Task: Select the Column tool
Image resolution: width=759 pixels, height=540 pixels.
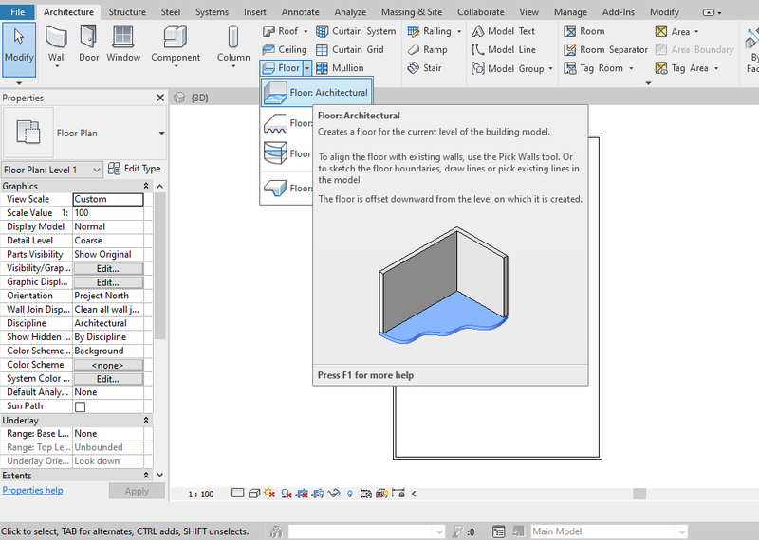Action: point(233,45)
